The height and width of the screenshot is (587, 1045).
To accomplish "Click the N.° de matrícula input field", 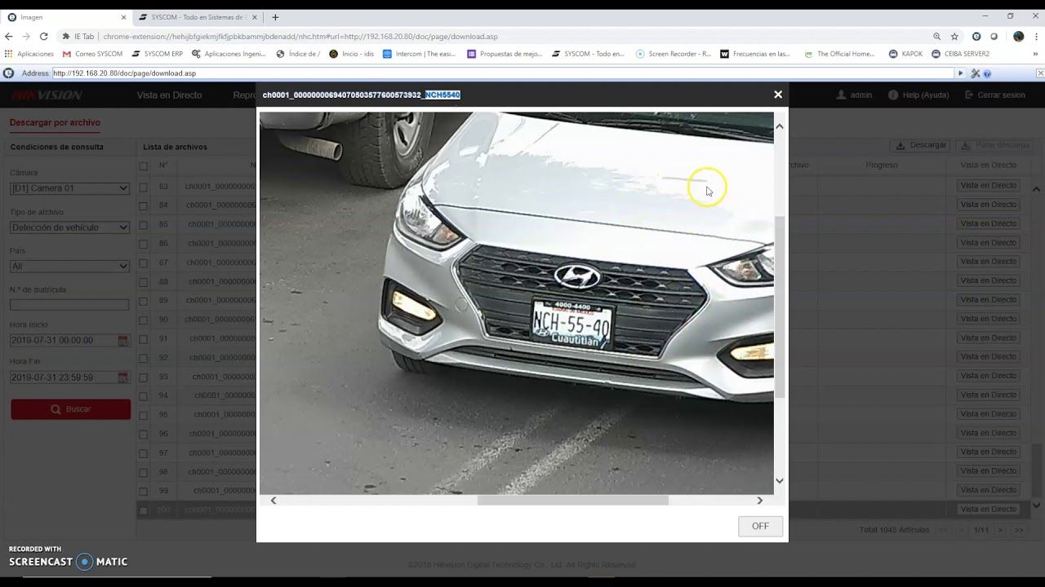I will 69,305.
